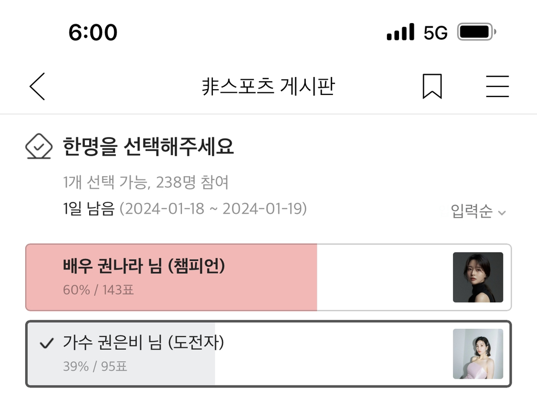Expand the chevron next to 입력순

tap(502, 213)
